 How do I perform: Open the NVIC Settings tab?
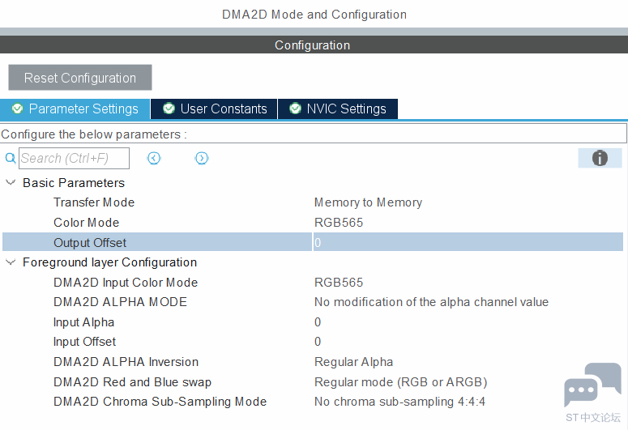338,109
